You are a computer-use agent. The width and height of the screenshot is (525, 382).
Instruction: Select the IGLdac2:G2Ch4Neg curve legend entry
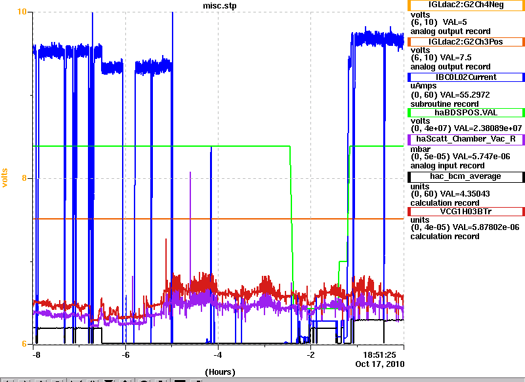click(466, 5)
